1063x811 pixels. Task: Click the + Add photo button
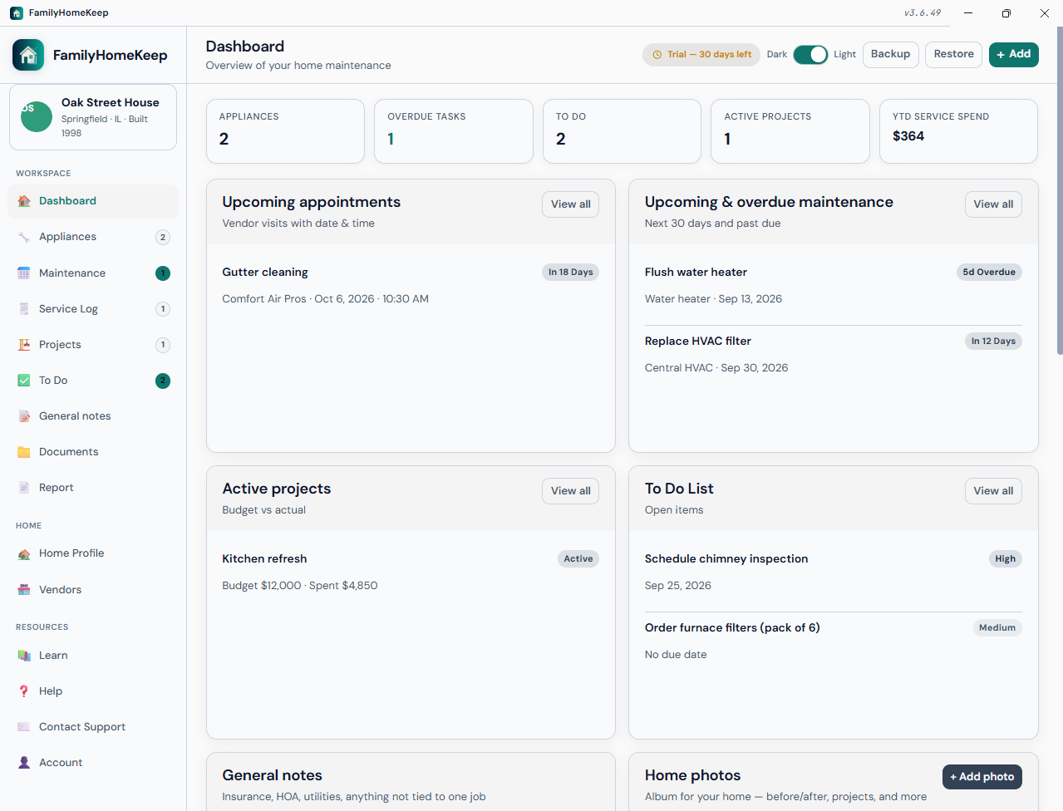pos(982,777)
